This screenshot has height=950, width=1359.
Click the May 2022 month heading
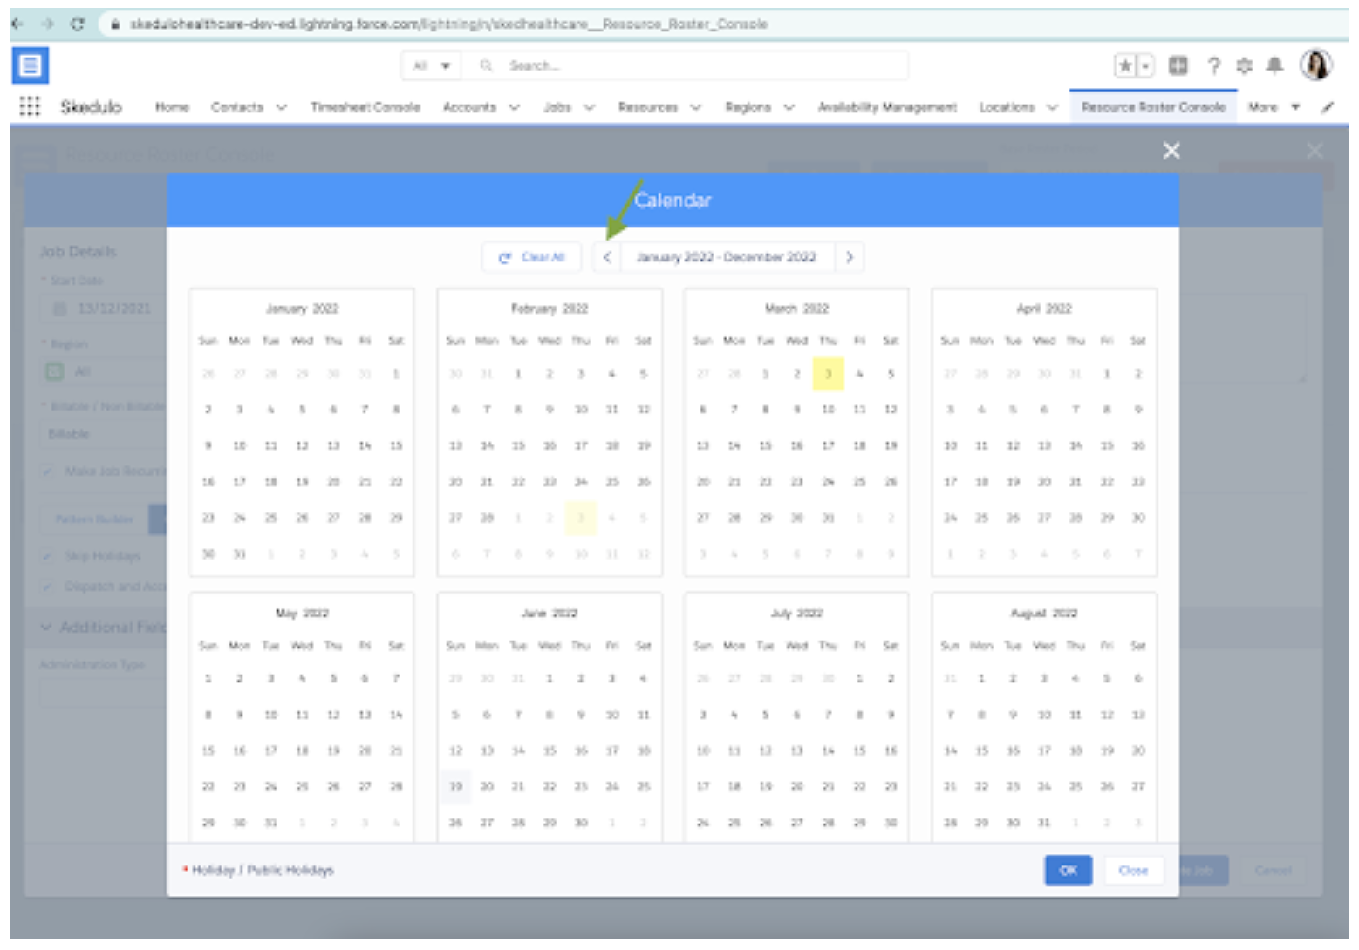tap(302, 614)
